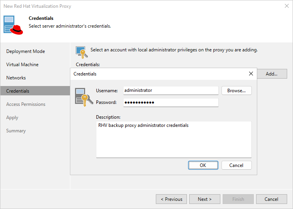
Task: Switch to the Networks step
Action: (x=16, y=78)
